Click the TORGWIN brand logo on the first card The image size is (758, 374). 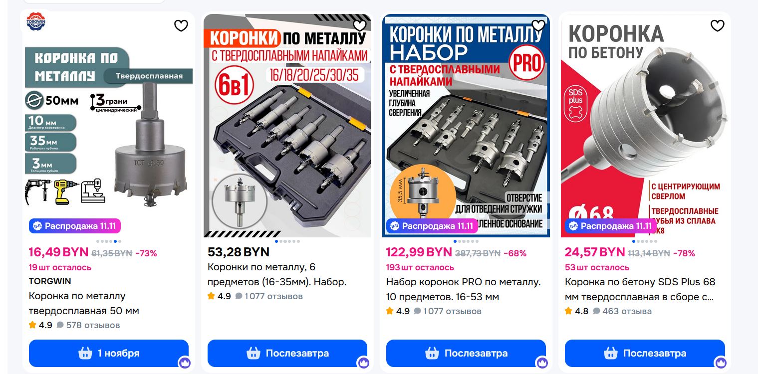click(x=36, y=21)
